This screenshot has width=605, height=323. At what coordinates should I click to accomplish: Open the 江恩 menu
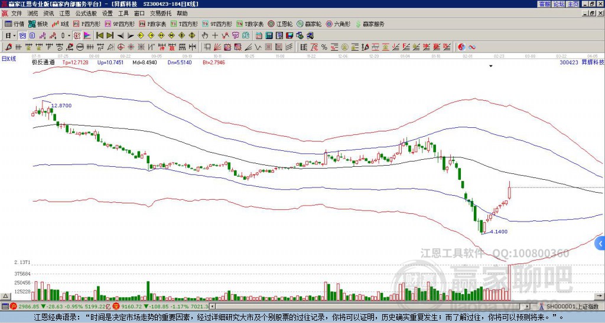click(x=64, y=14)
